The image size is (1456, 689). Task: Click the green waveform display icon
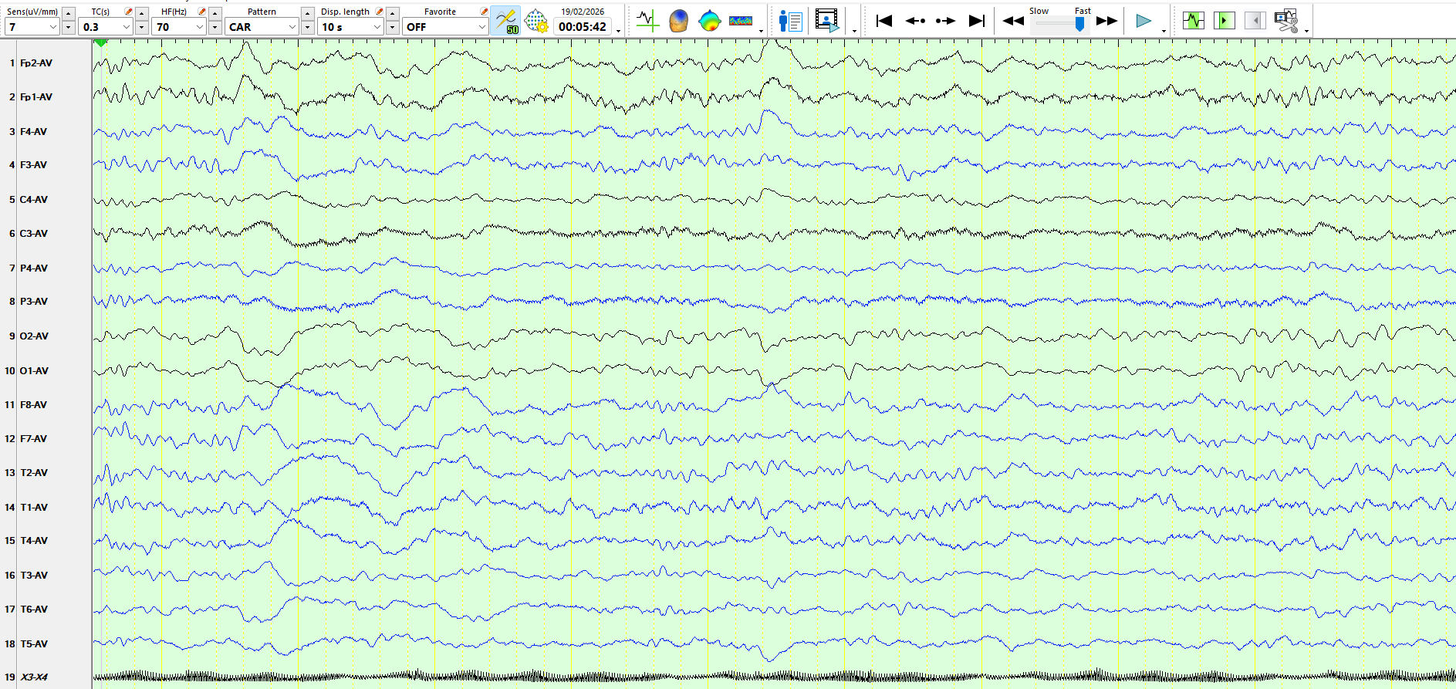tap(1193, 21)
